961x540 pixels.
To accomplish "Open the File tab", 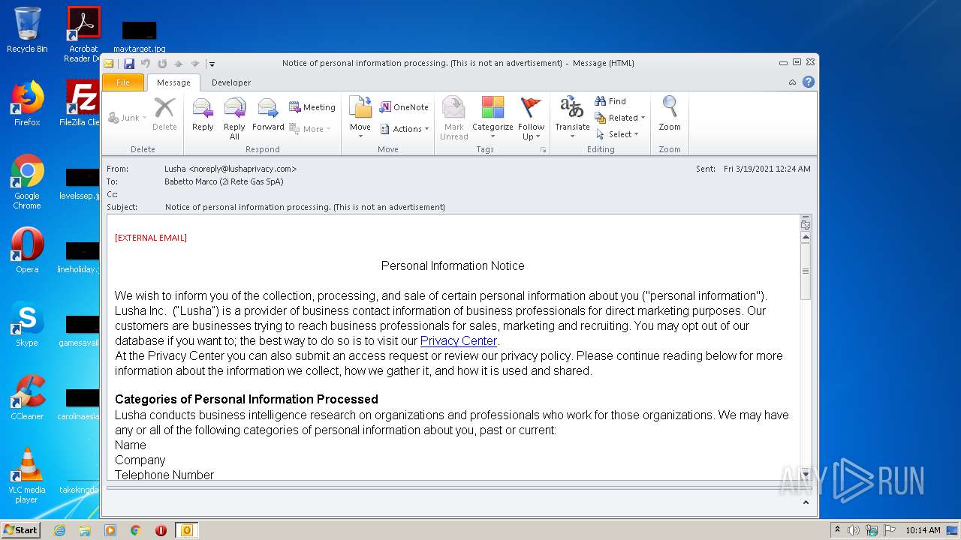I will click(123, 82).
